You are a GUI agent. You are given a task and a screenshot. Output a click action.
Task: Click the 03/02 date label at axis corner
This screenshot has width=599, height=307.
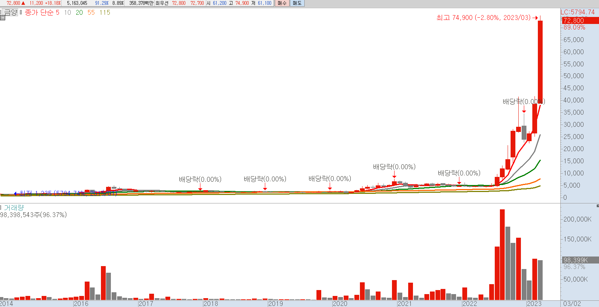pos(572,304)
